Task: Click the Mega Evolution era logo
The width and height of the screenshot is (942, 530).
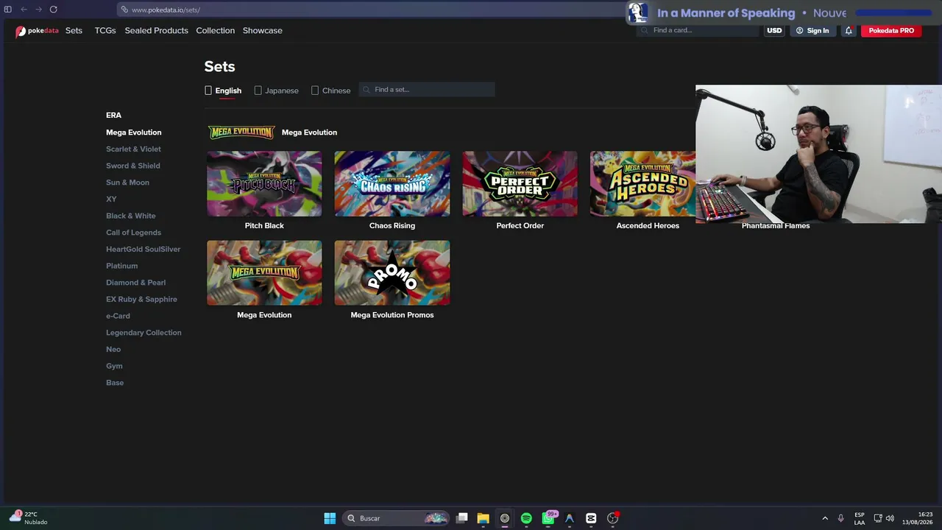Action: click(241, 132)
